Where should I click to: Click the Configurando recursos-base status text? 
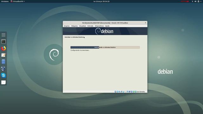[80, 50]
